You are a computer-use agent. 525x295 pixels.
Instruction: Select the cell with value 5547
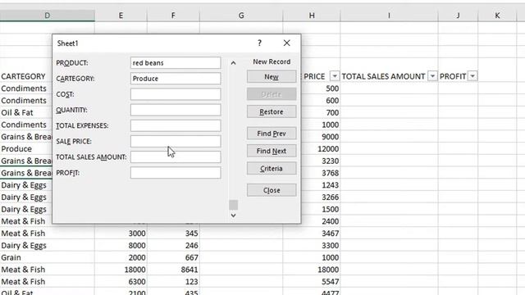pyautogui.click(x=312, y=282)
